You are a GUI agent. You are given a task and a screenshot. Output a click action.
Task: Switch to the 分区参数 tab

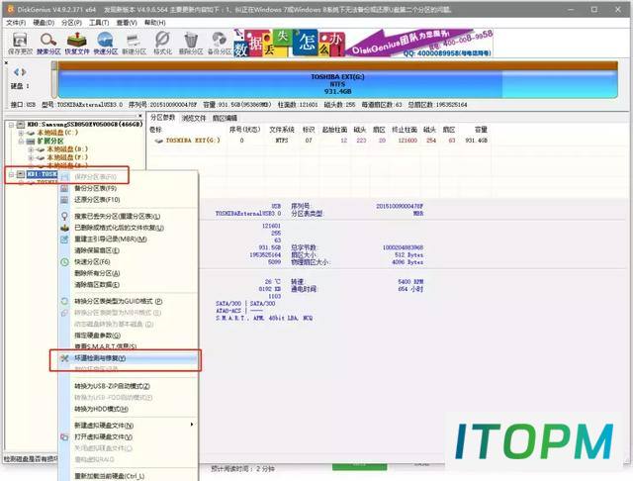[x=162, y=118]
